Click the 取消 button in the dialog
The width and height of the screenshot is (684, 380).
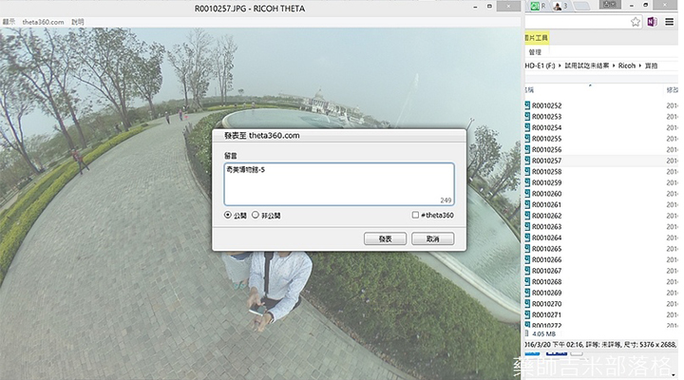click(x=433, y=238)
